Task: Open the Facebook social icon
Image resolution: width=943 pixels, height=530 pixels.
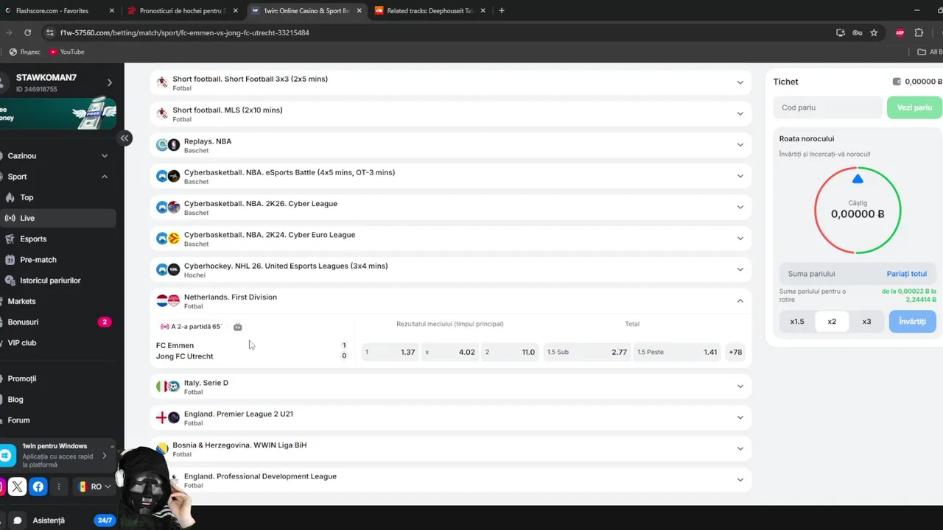Action: 38,487
